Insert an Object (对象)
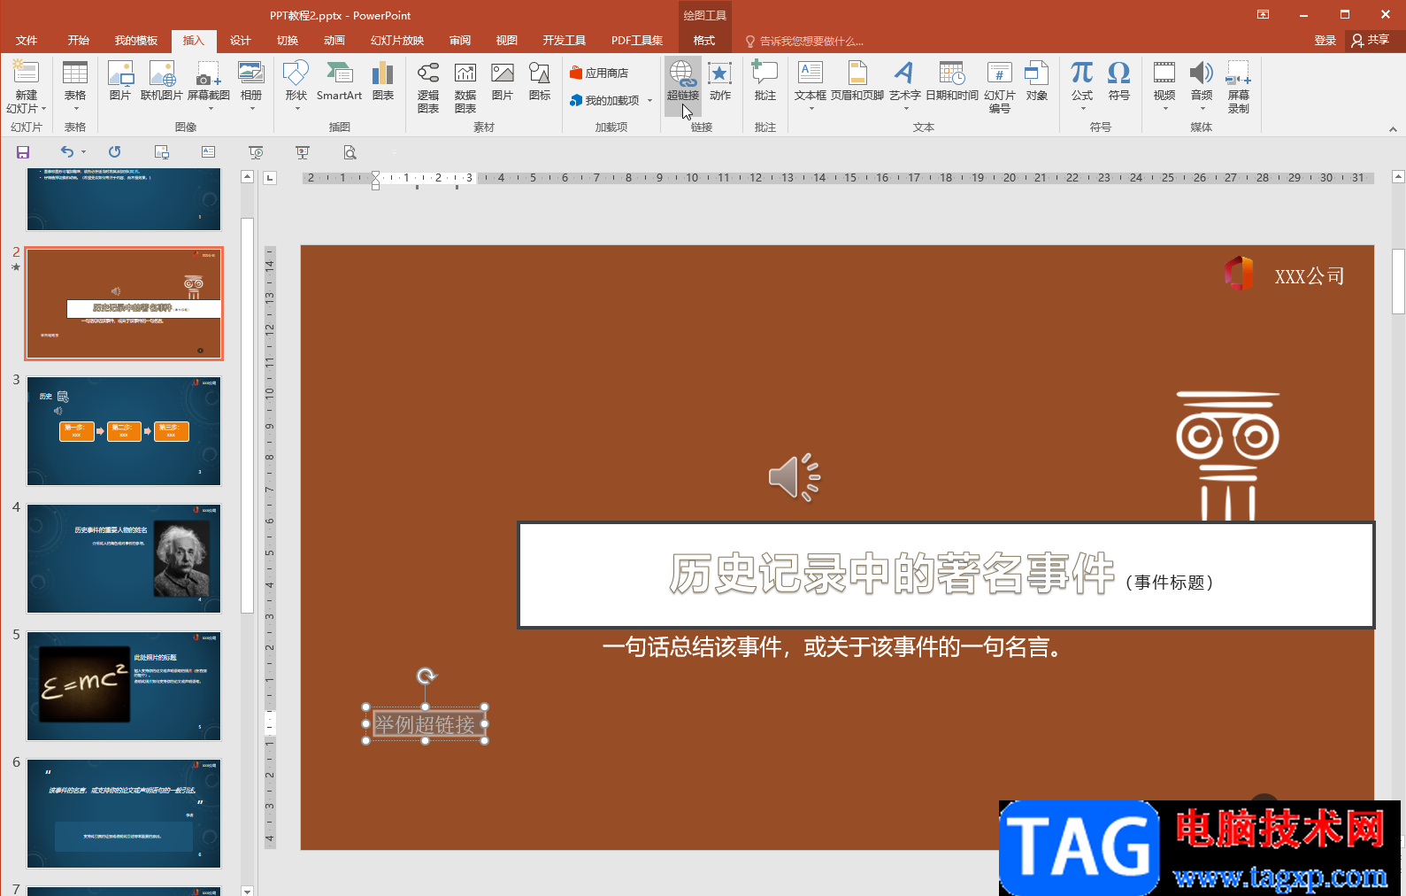Screen dimensions: 1406x896 tap(1037, 81)
